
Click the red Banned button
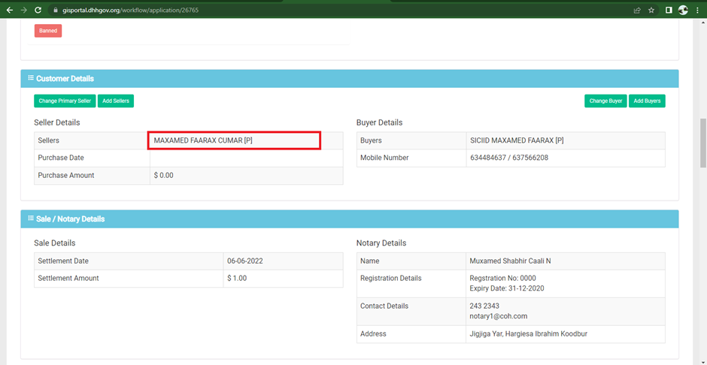tap(48, 31)
